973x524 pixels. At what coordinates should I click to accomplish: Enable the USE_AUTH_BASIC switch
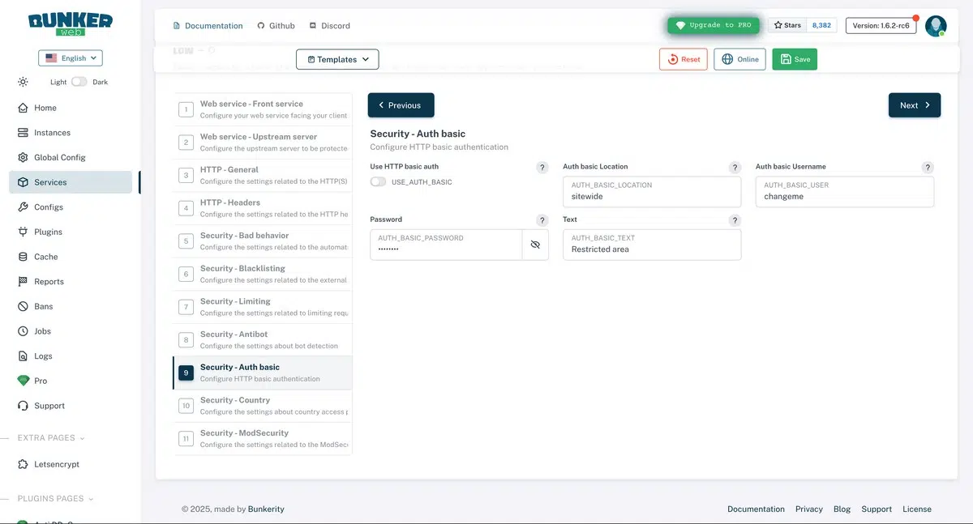tap(378, 182)
